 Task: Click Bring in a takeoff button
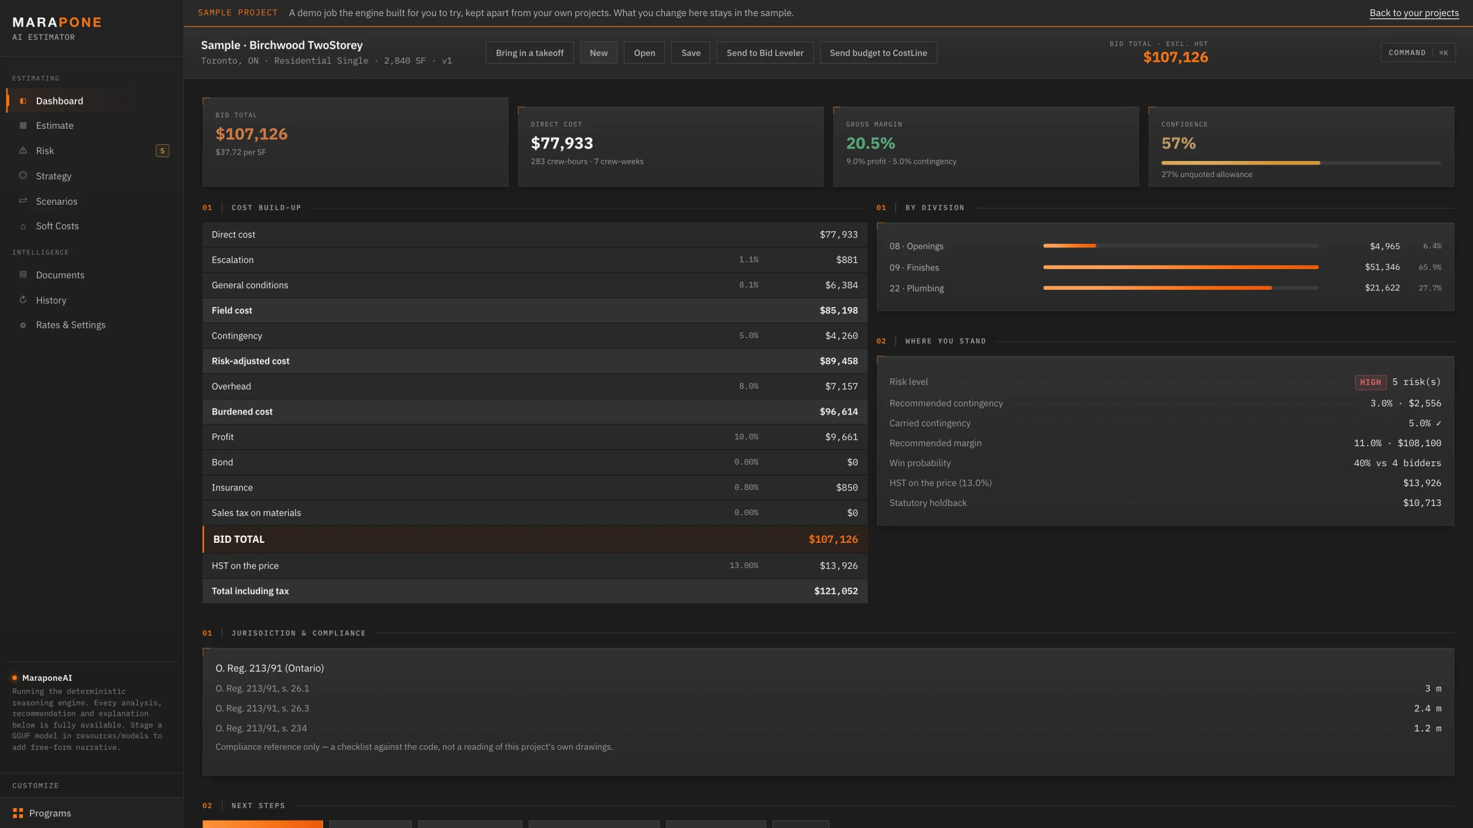click(529, 53)
